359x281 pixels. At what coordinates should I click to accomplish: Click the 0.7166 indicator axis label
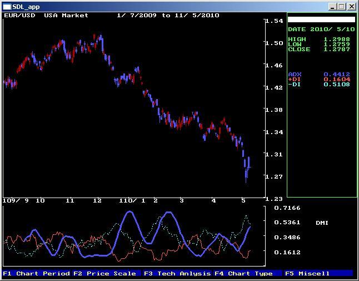(287, 208)
